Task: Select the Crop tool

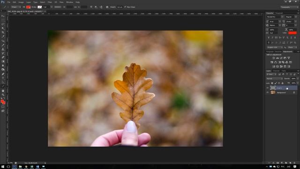Action: click(3, 32)
